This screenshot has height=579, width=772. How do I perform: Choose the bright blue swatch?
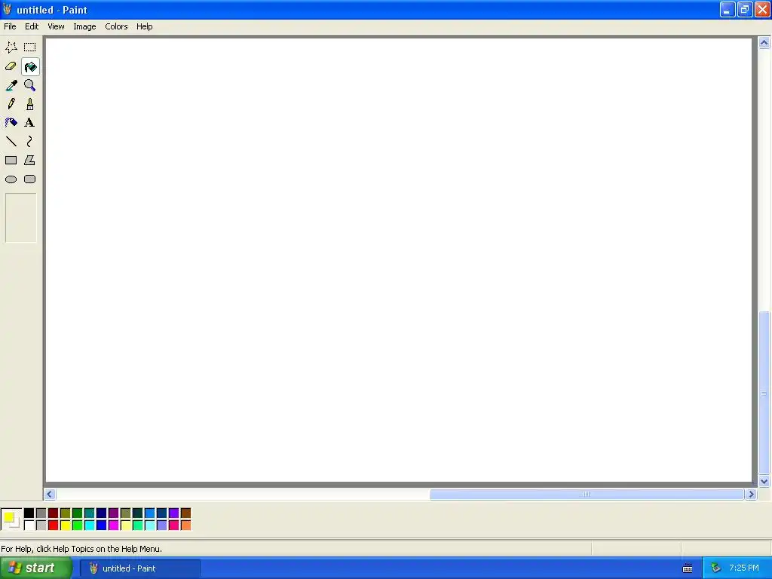pyautogui.click(x=102, y=525)
